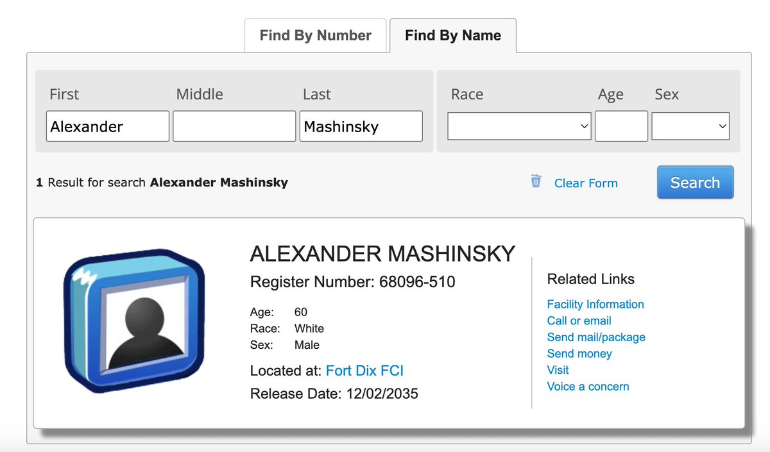Open the Race dropdown
Screen dimensions: 770x452
[x=520, y=126]
